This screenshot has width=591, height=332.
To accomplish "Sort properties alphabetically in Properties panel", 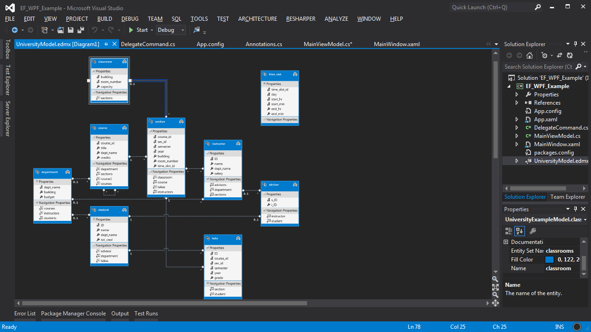I will tap(520, 231).
